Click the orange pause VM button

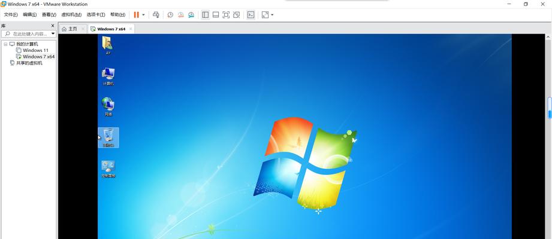[x=136, y=15]
